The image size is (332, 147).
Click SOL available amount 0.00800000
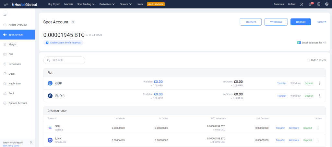click(118, 128)
